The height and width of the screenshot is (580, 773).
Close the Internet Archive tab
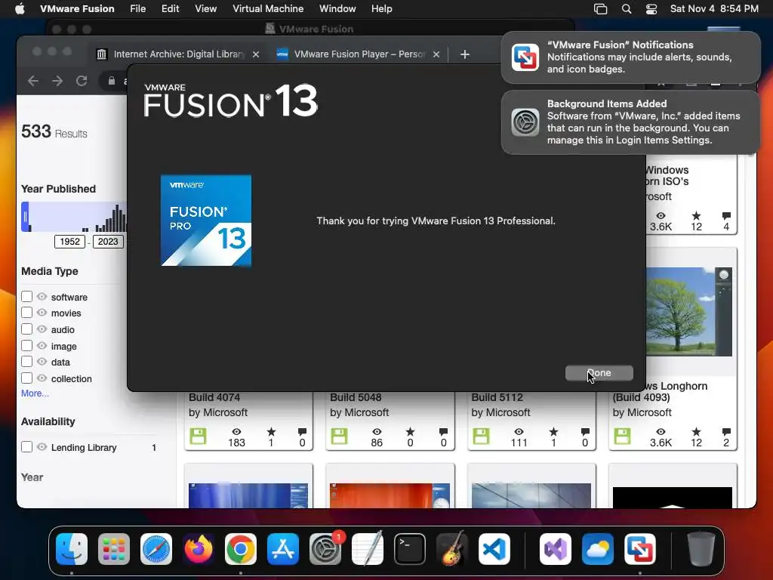pyautogui.click(x=256, y=54)
